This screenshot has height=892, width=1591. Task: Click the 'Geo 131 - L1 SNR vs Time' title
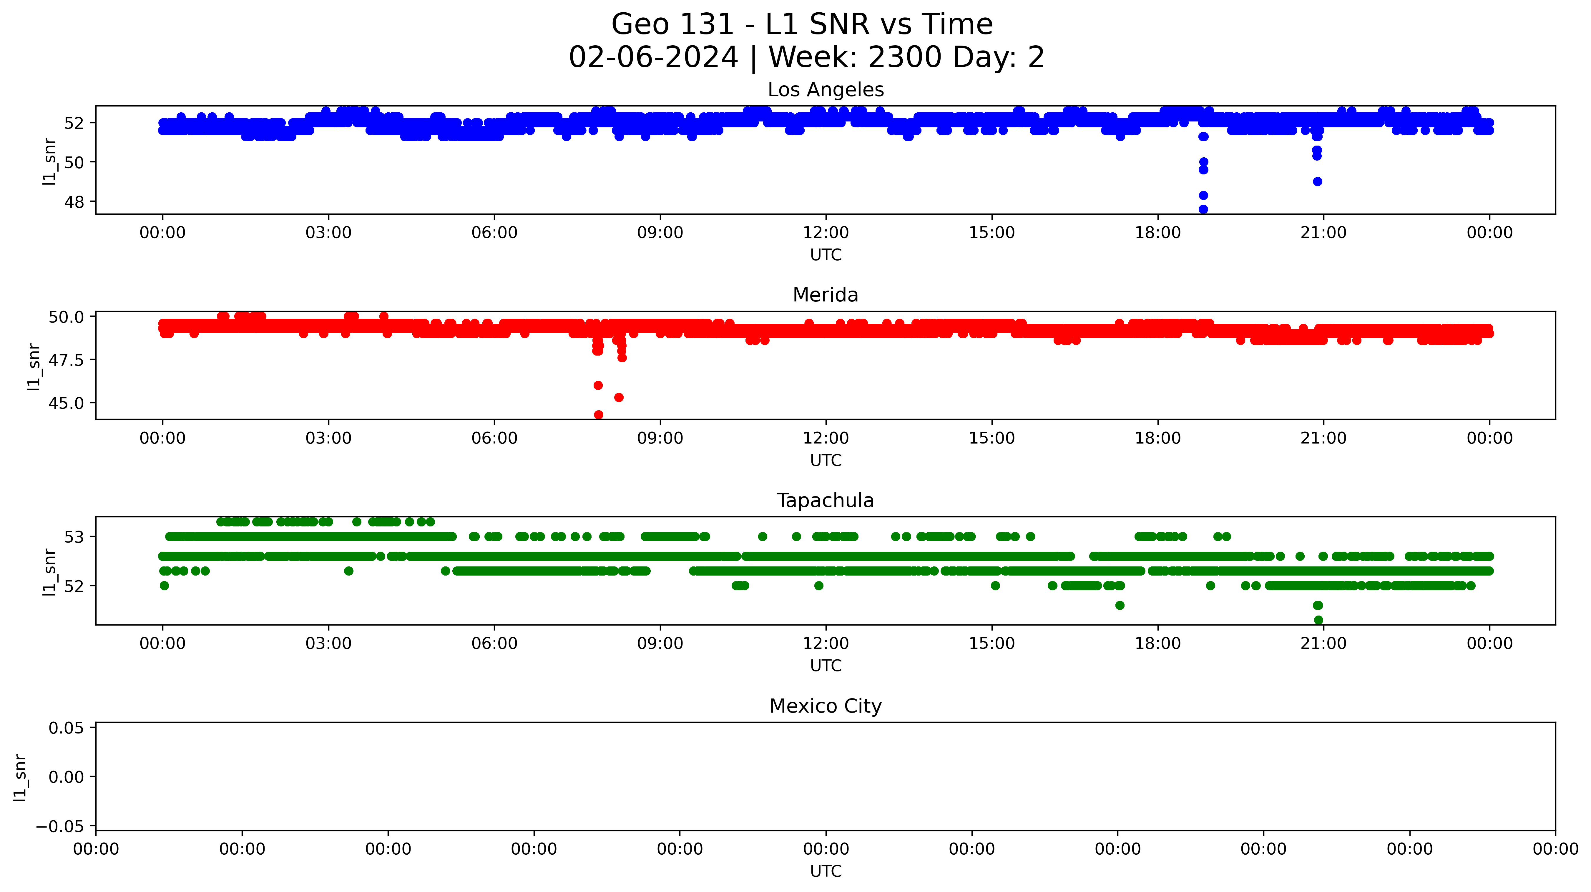802,25
